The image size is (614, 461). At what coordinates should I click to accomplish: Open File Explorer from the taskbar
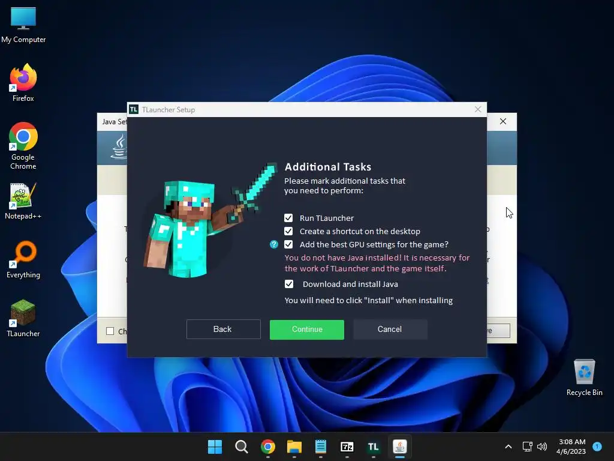294,447
